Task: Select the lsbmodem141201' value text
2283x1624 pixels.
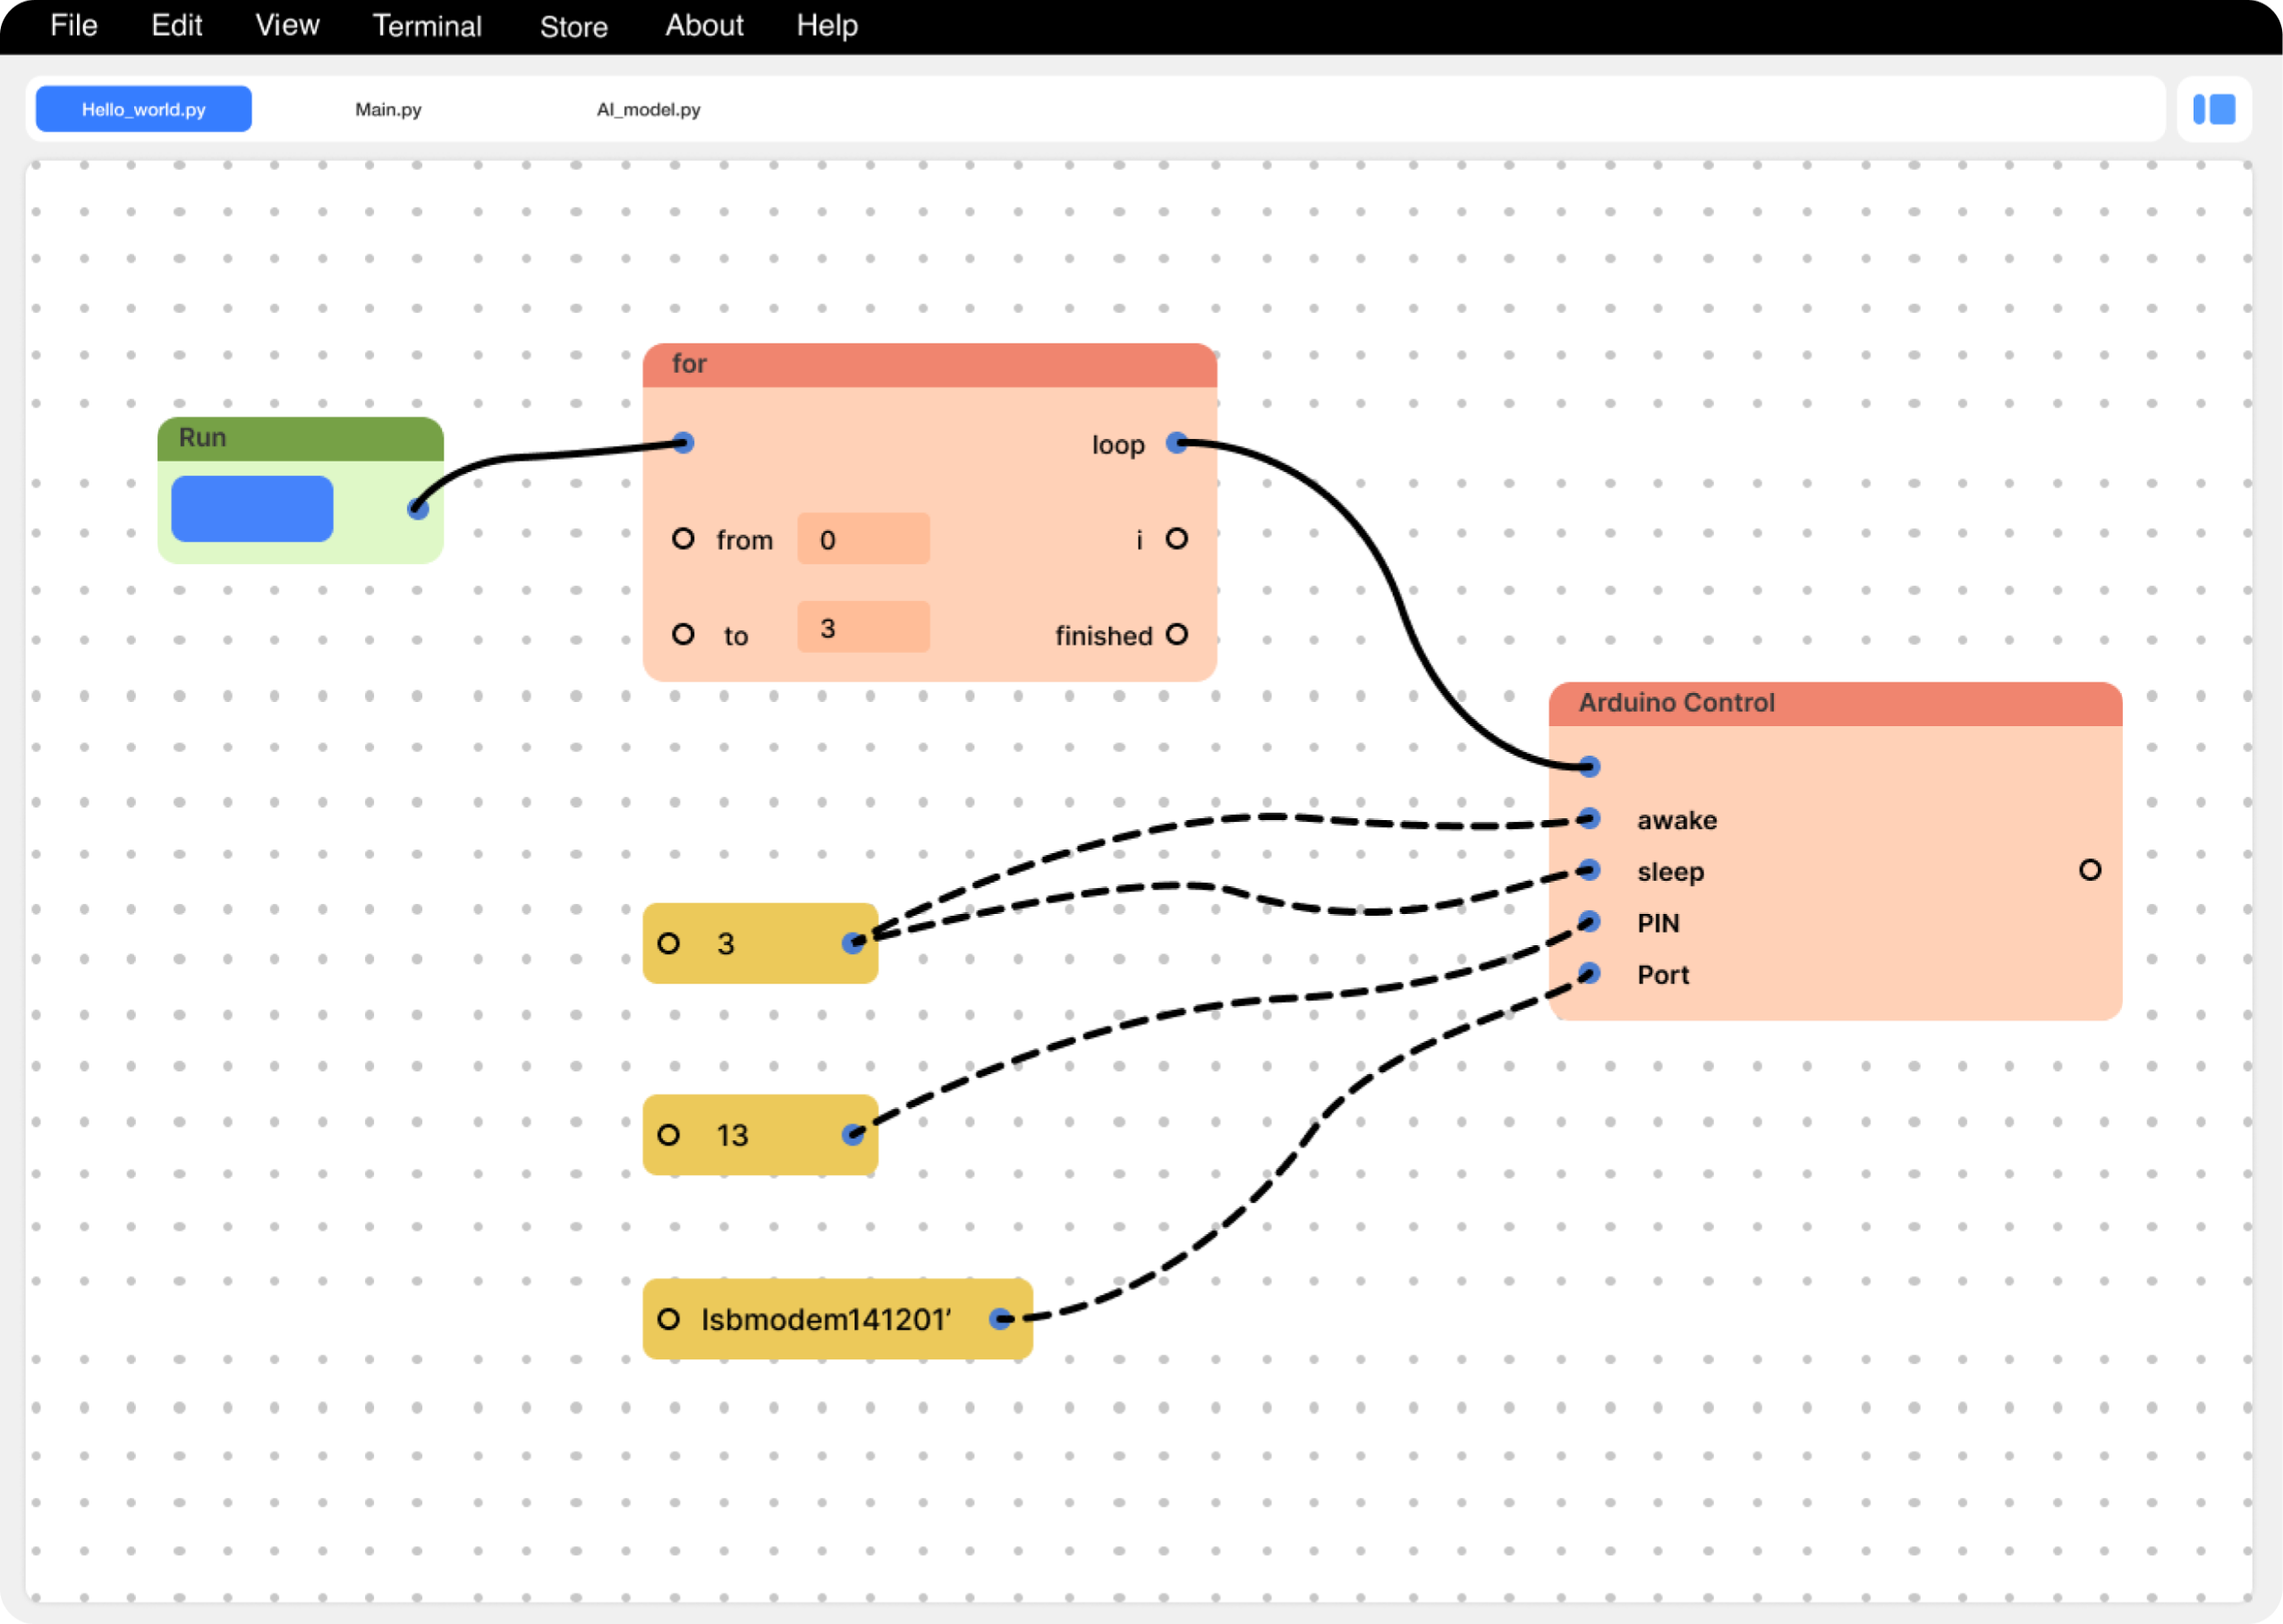Action: point(827,1320)
